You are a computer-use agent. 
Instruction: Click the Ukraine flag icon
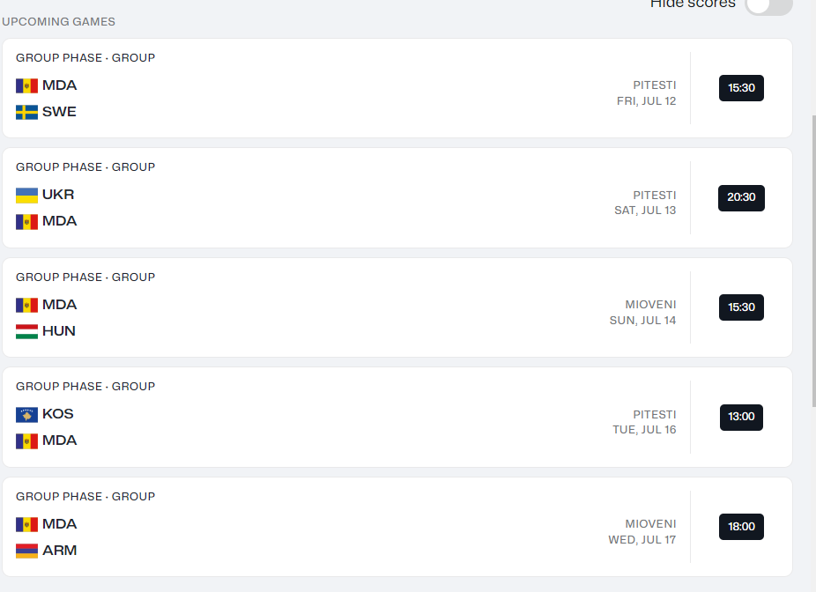click(26, 195)
